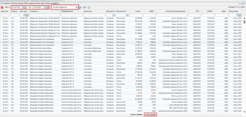This screenshot has width=246, height=117.
Task: Expand the По дате ведомости dropdown
Action: pos(77,7)
